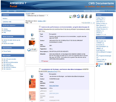Filter by descriptor AGRICULTURE
The height and width of the screenshot is (102, 116).
click(x=101, y=59)
